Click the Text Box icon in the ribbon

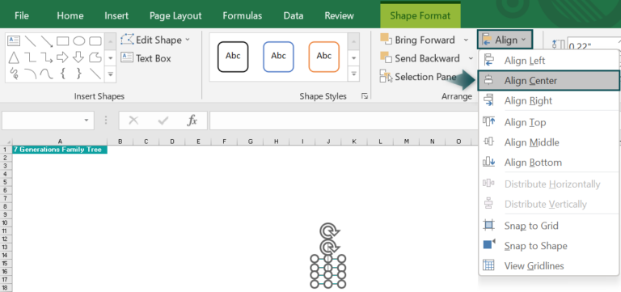127,58
